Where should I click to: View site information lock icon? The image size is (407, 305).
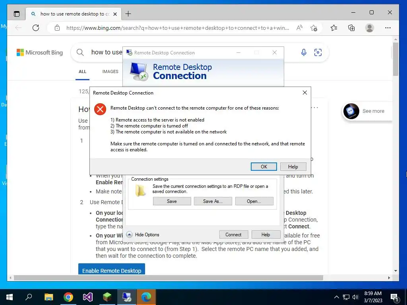(x=57, y=28)
